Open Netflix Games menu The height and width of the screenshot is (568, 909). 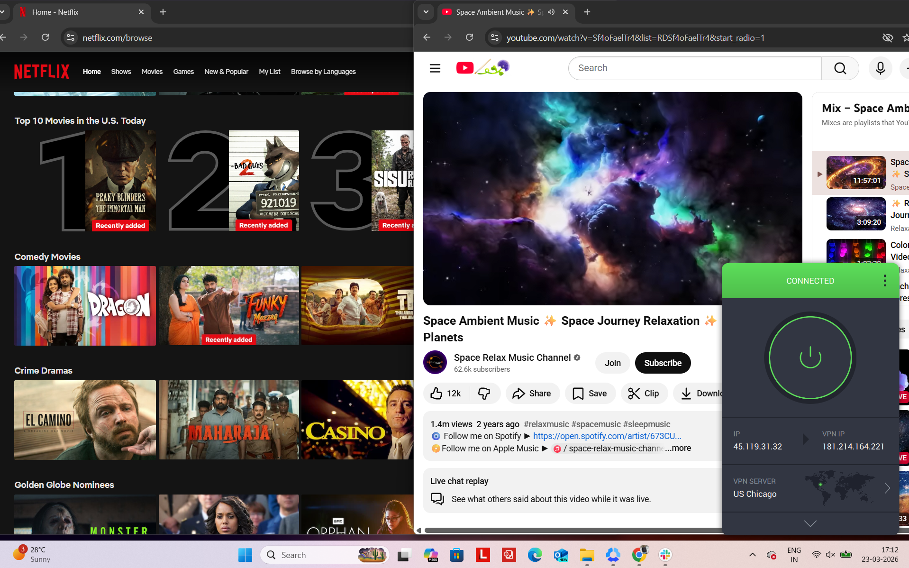pos(183,72)
